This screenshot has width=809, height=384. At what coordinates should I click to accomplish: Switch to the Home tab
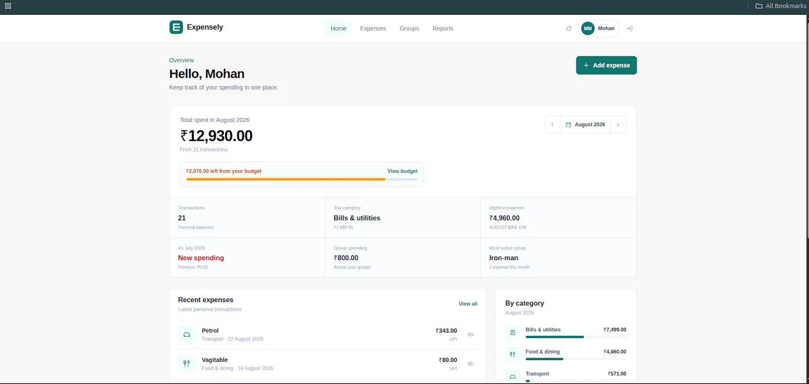coord(338,28)
